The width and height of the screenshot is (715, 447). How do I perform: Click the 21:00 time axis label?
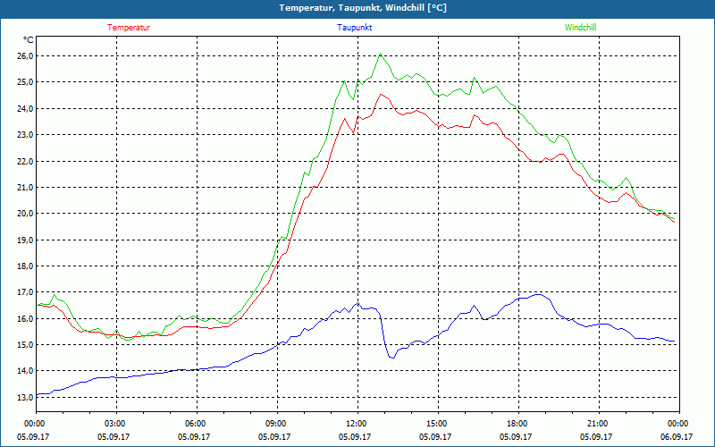pyautogui.click(x=599, y=423)
